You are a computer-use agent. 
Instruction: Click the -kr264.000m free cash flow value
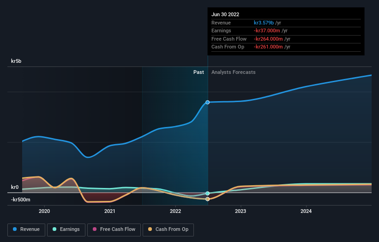[268, 39]
